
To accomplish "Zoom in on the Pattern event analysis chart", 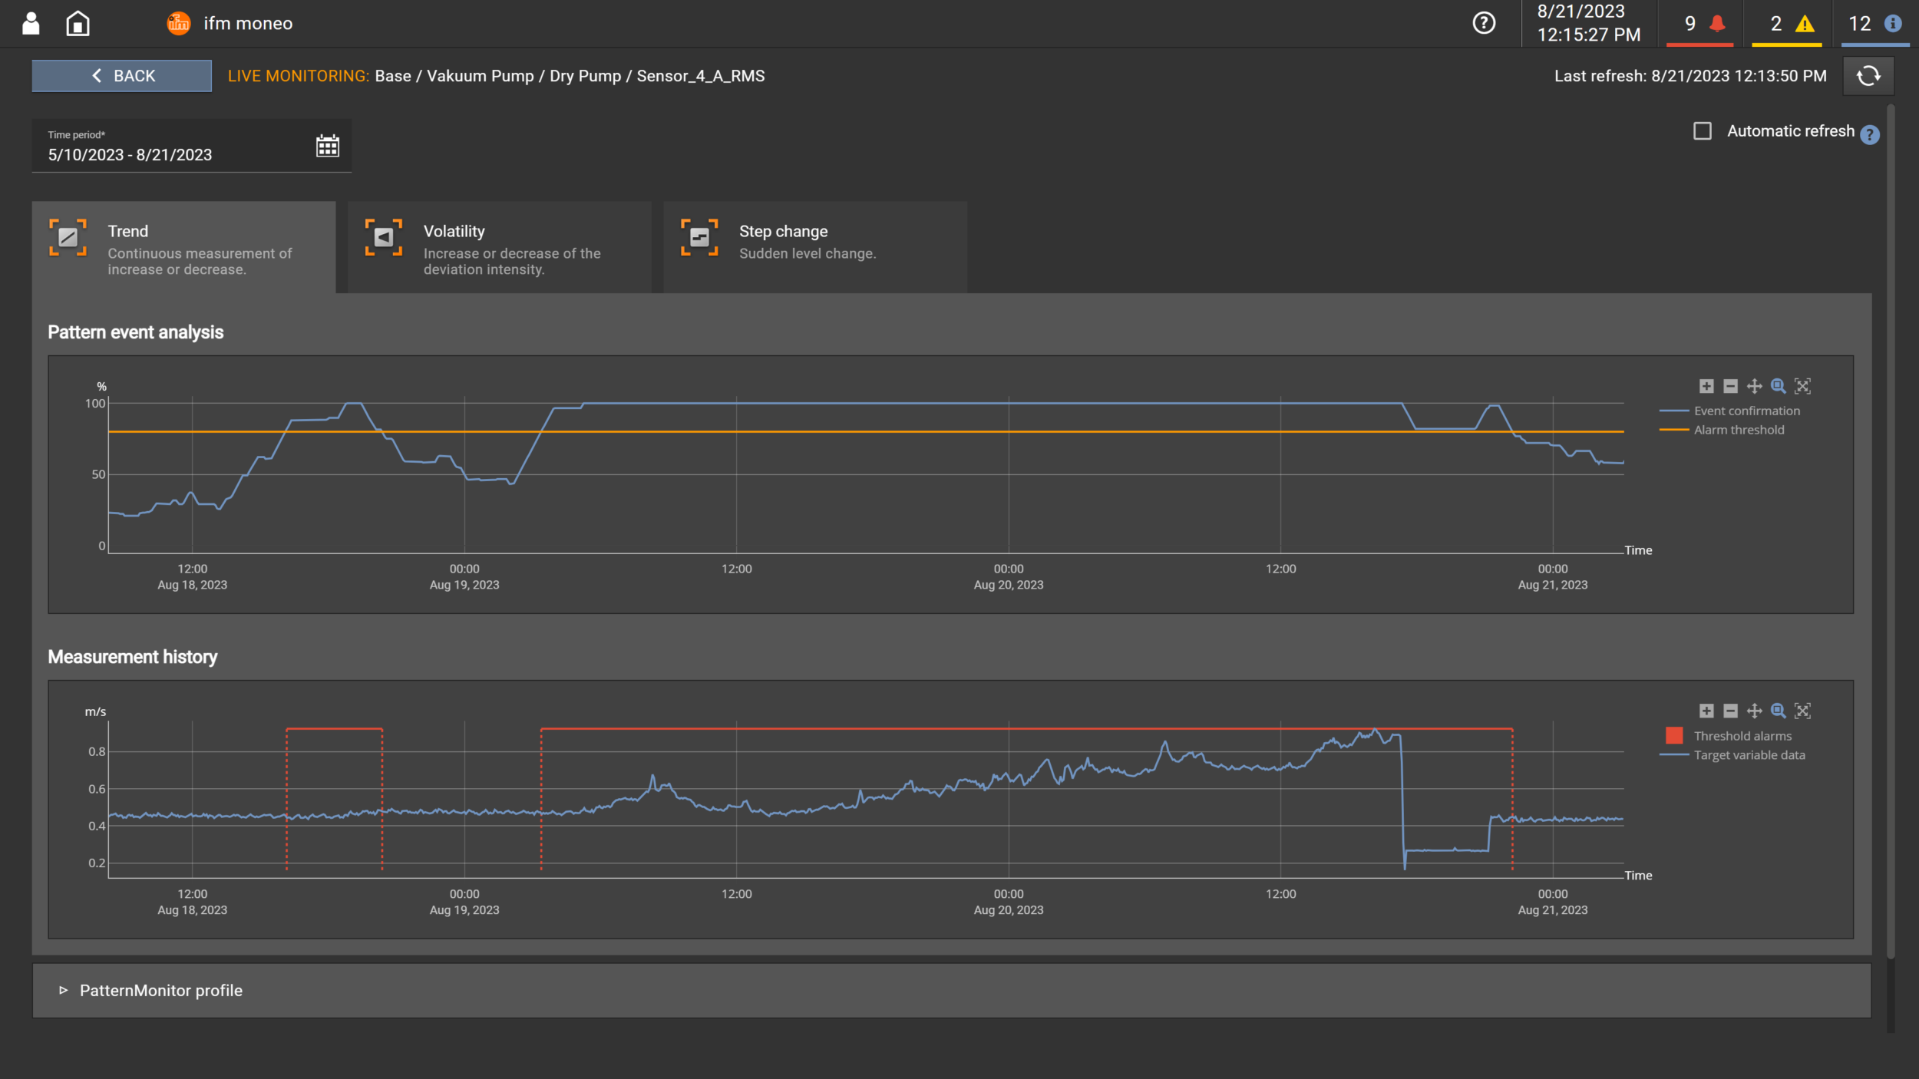I will (x=1706, y=386).
